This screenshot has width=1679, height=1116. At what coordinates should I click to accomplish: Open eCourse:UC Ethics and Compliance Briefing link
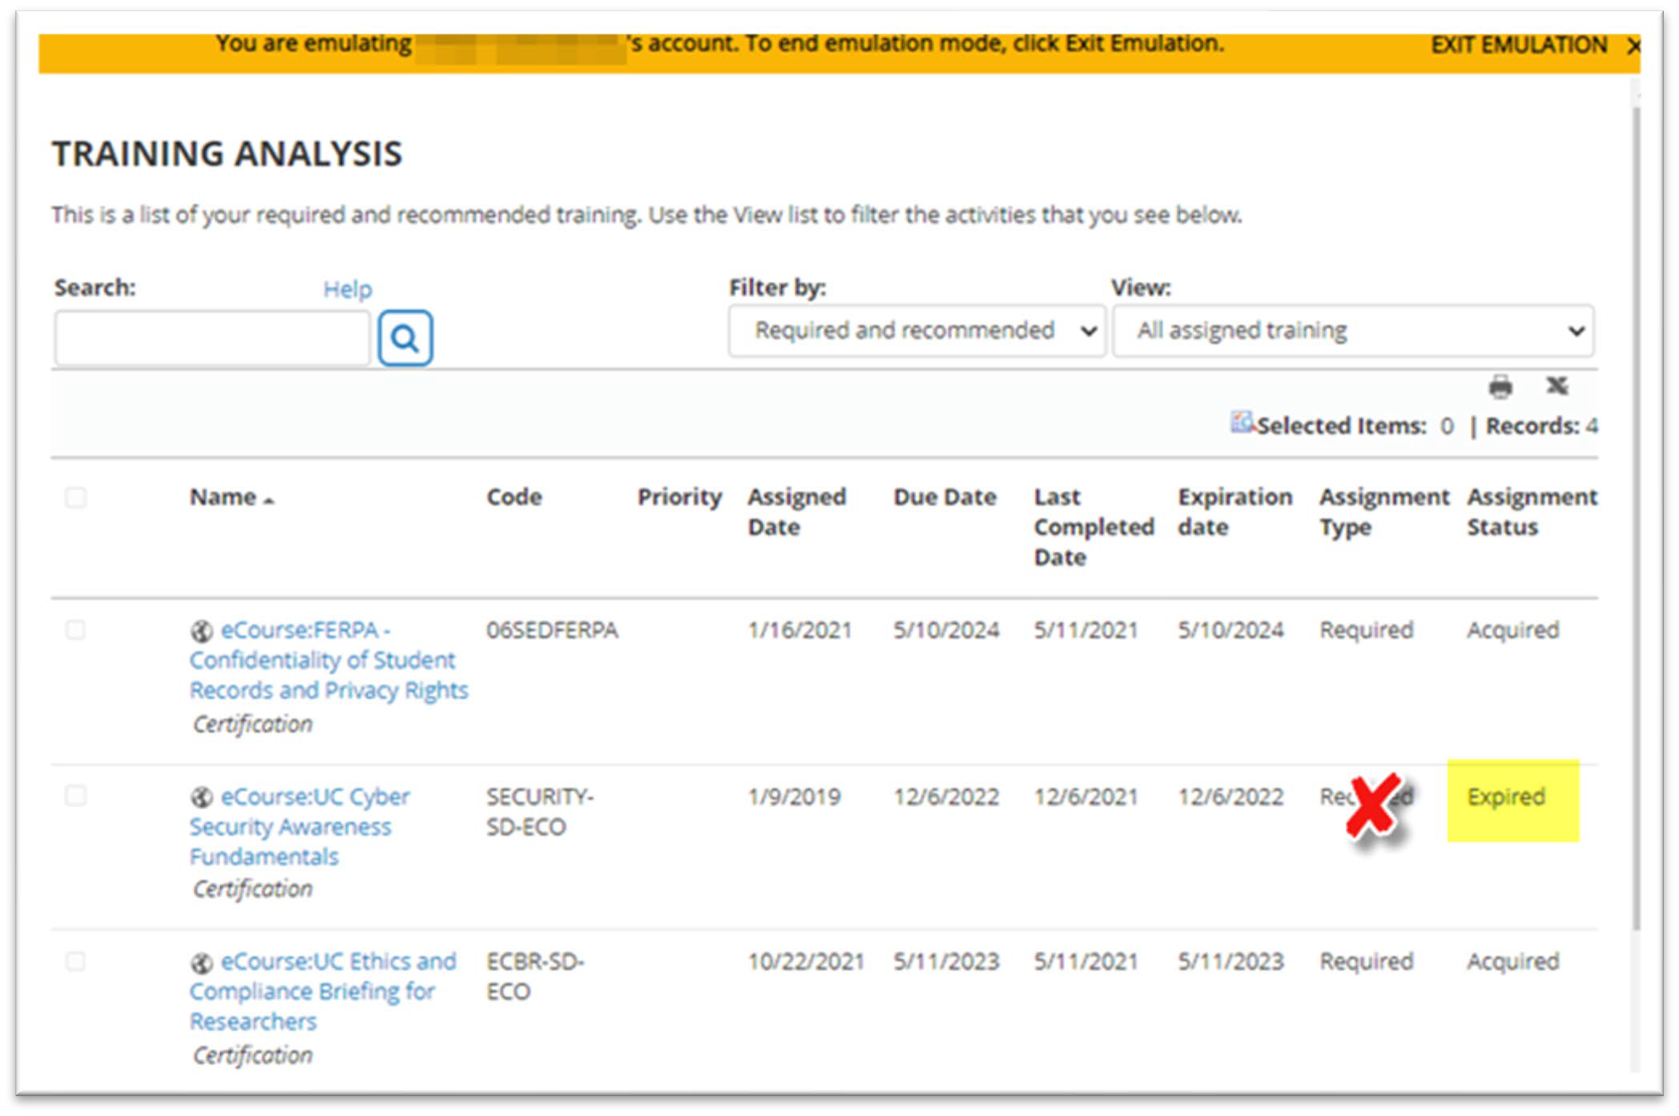(x=323, y=991)
